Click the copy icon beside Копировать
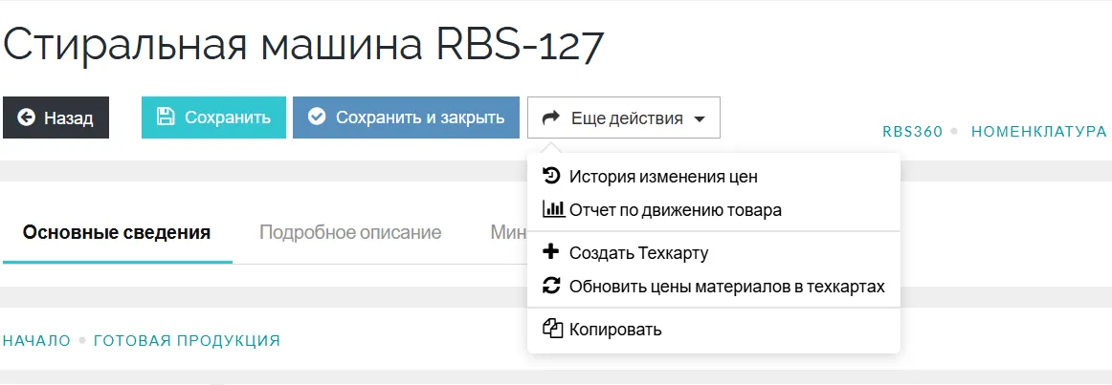 point(551,330)
